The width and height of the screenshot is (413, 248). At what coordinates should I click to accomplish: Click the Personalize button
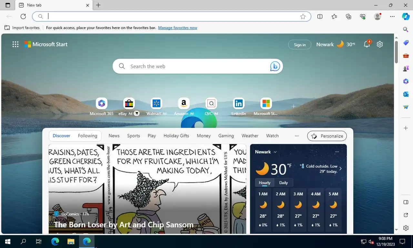tap(327, 136)
